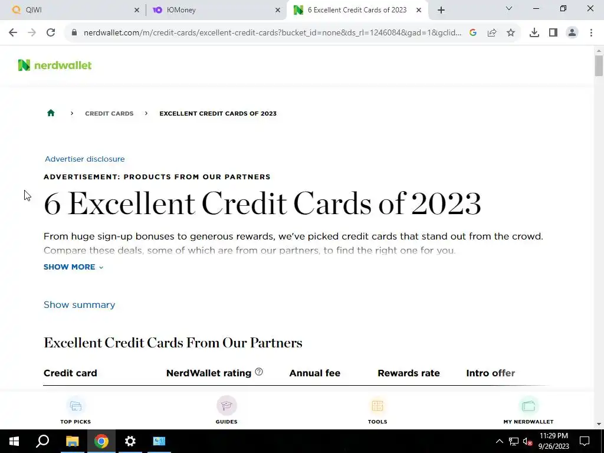This screenshot has height=453, width=604.
Task: Click the Annual fee column header
Action: 315,373
